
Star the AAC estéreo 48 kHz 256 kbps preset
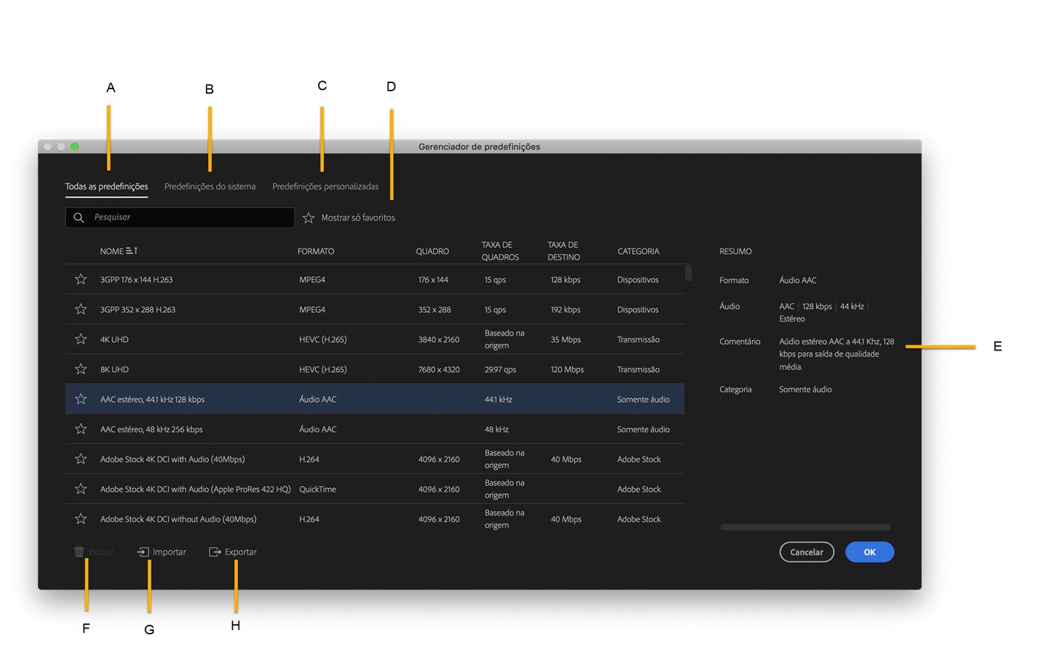[81, 429]
